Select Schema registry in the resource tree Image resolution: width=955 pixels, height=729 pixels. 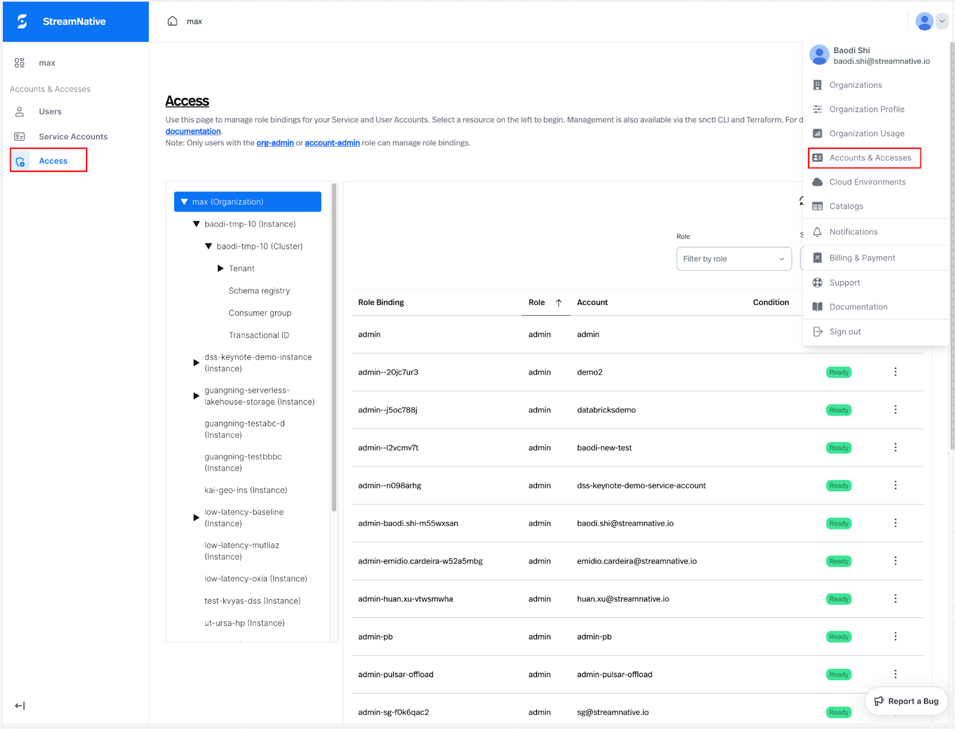pyautogui.click(x=259, y=291)
